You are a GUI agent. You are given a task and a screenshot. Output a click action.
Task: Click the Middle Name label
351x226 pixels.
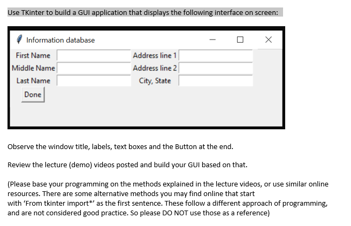tap(33, 68)
